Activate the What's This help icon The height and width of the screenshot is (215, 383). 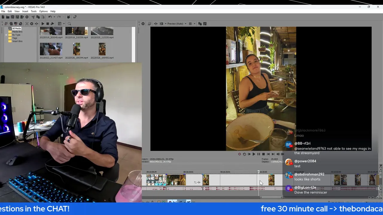[75, 17]
